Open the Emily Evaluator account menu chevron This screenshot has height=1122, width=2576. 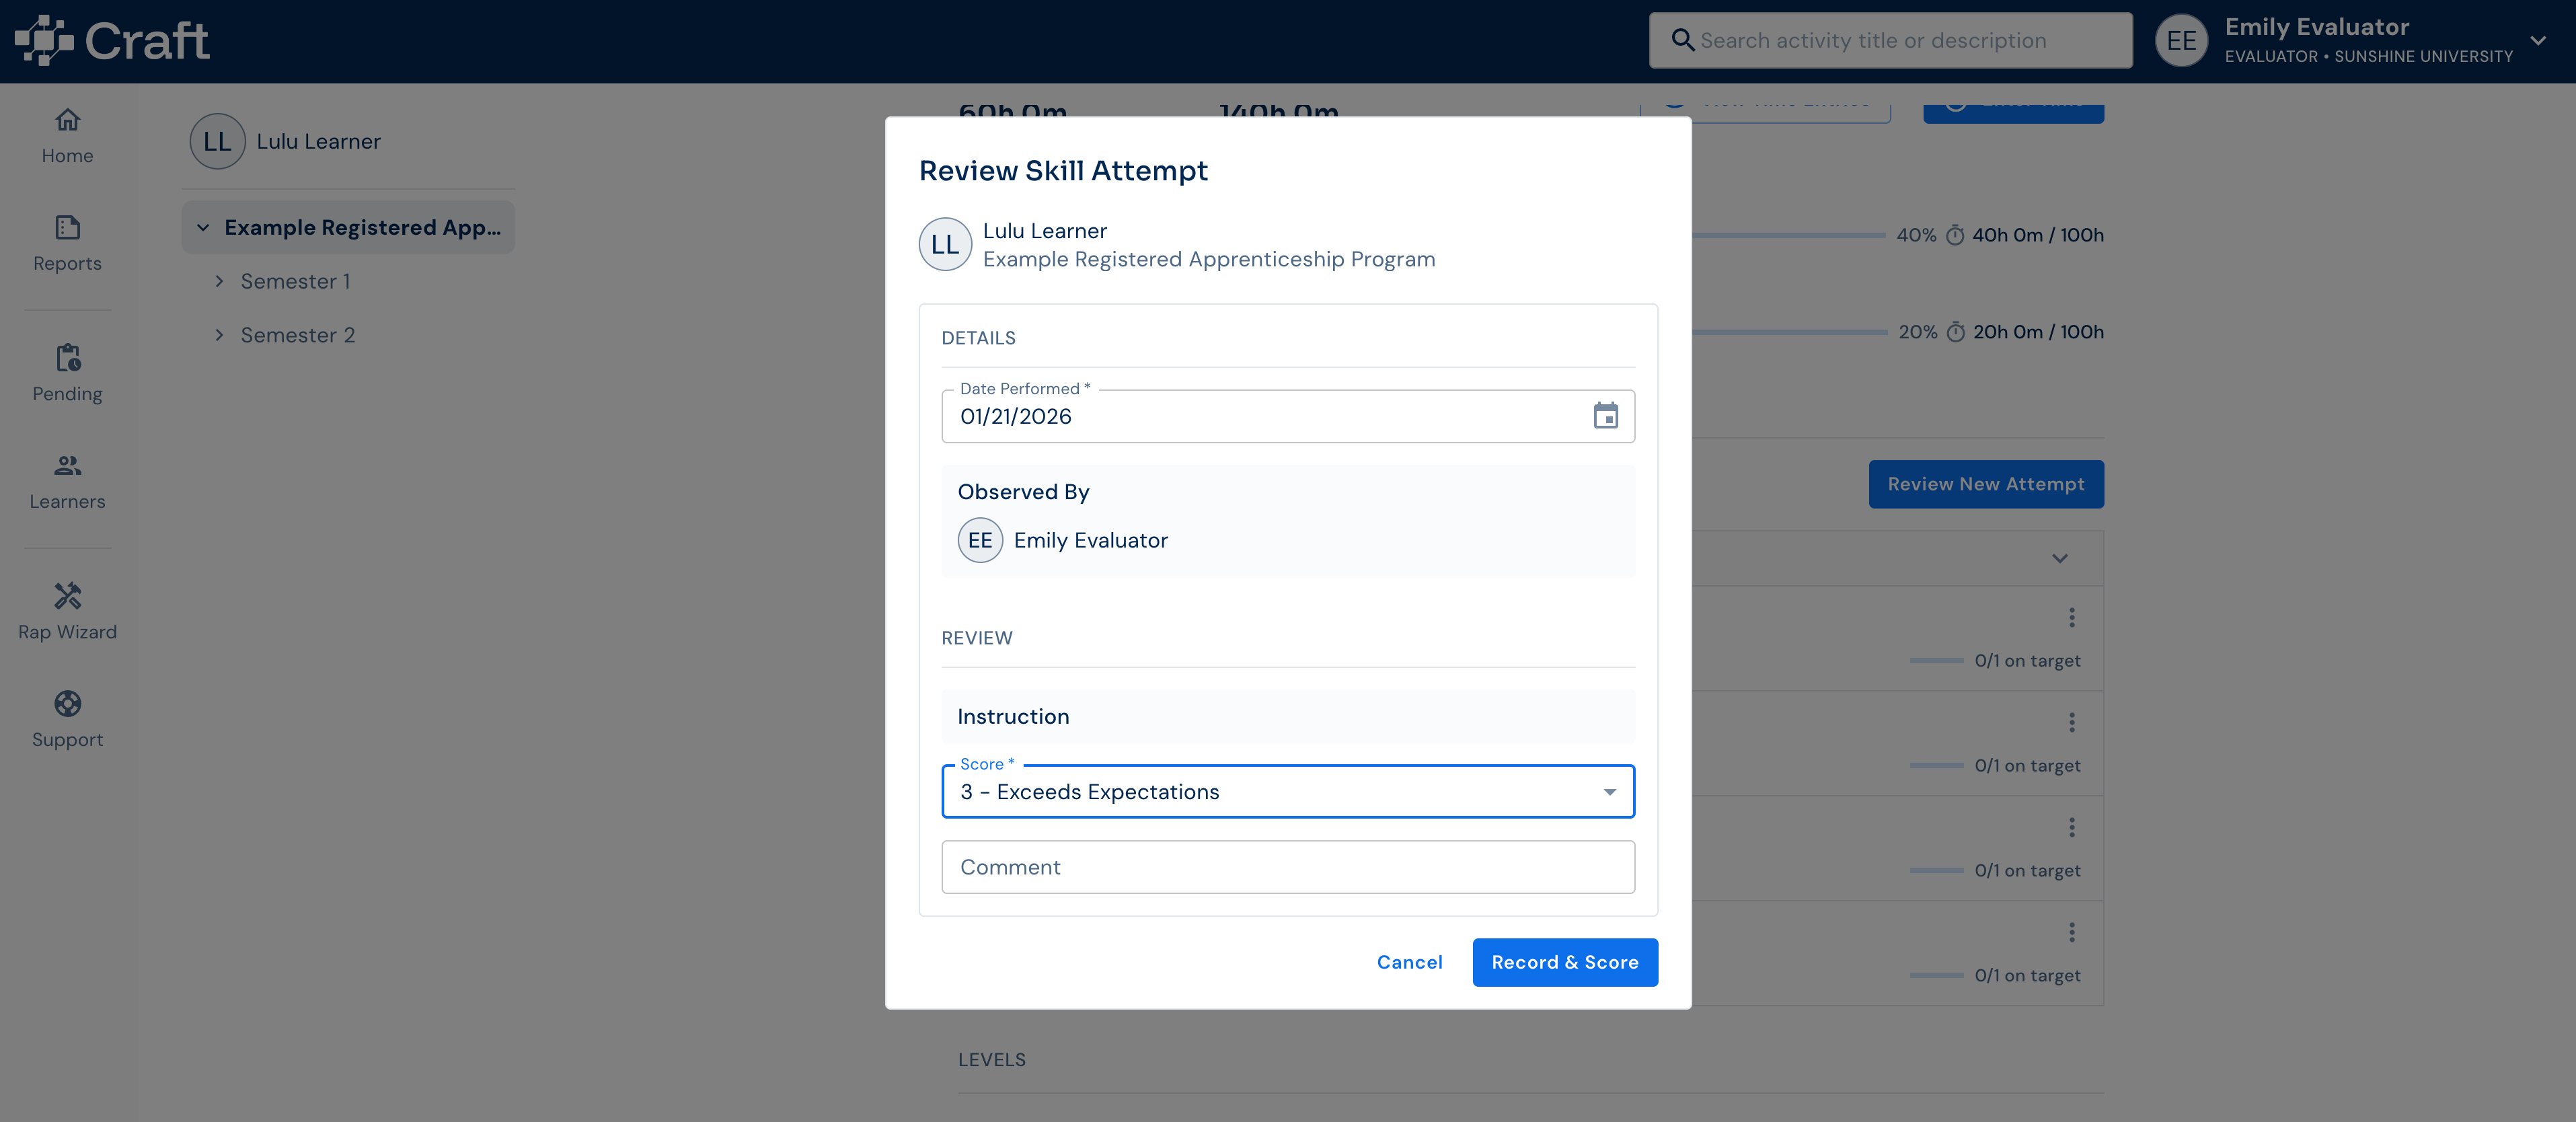coord(2538,41)
